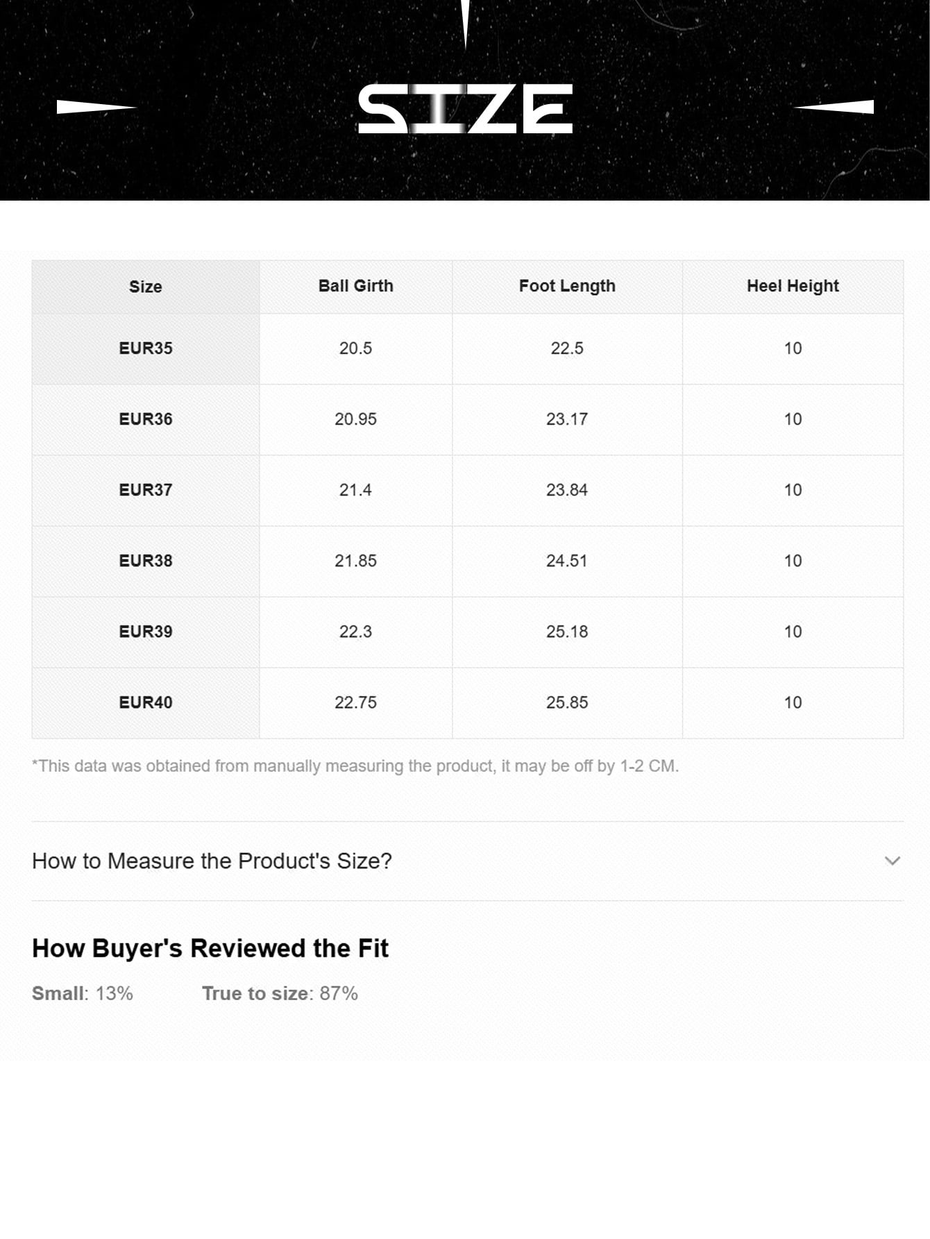Screen dimensions: 930x1239
Task: Click the EUR39 size row label
Action: pyautogui.click(x=145, y=632)
